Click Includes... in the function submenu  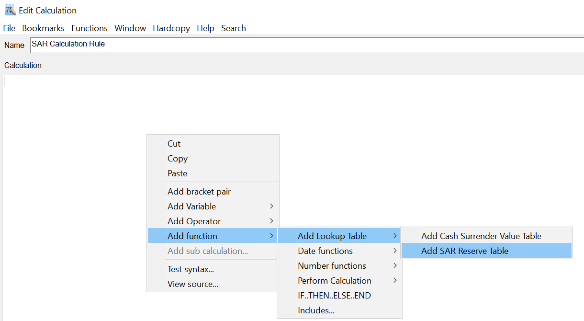(316, 310)
